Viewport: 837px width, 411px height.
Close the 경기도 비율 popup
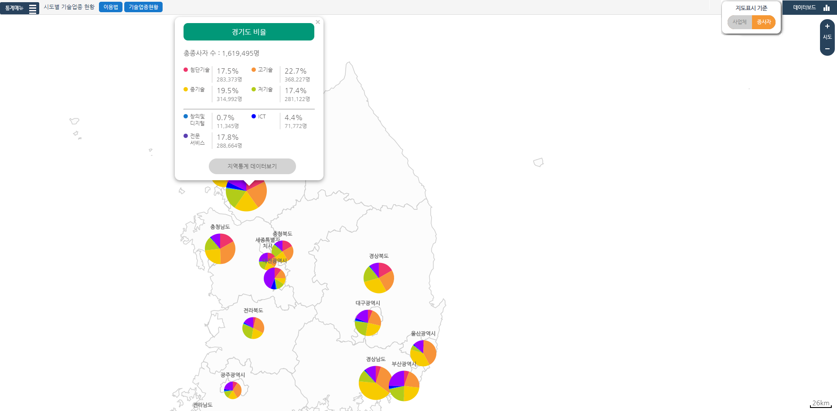(x=318, y=22)
